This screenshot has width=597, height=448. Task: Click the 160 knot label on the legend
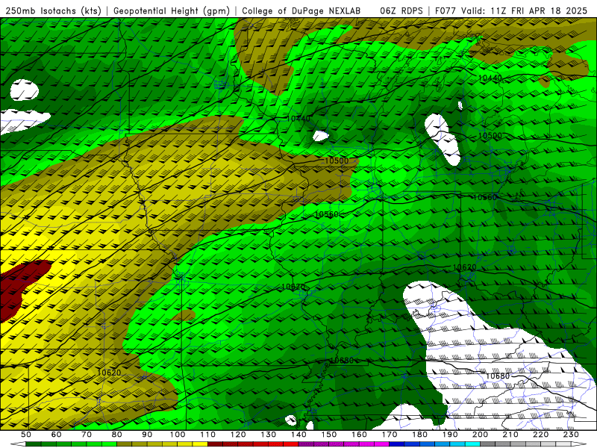(x=359, y=435)
